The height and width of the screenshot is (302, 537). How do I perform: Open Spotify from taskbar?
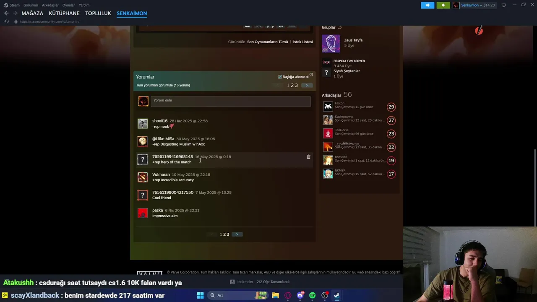[312, 295]
